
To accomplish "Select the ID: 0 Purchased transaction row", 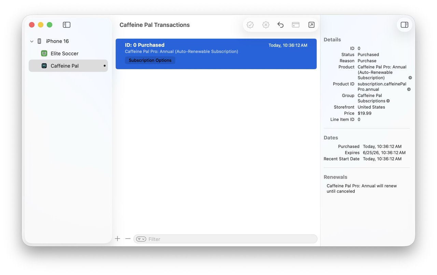I will point(216,54).
